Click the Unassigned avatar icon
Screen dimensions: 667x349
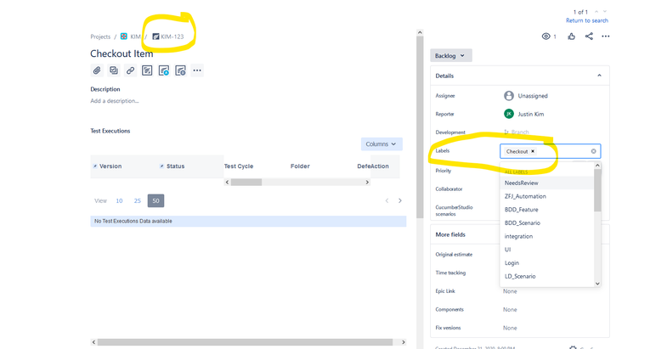(509, 96)
